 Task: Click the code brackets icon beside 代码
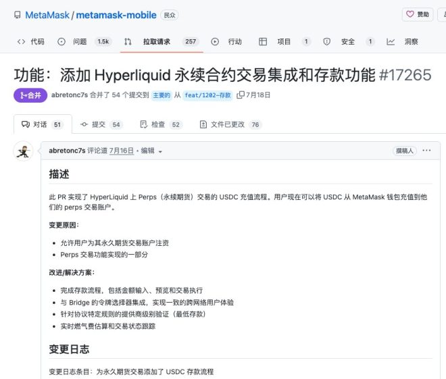click(22, 42)
